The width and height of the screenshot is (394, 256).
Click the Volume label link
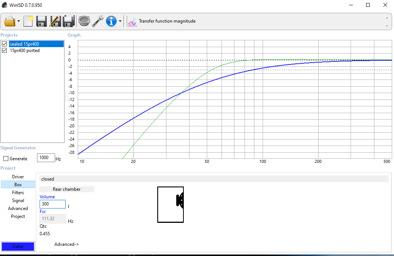coord(47,197)
